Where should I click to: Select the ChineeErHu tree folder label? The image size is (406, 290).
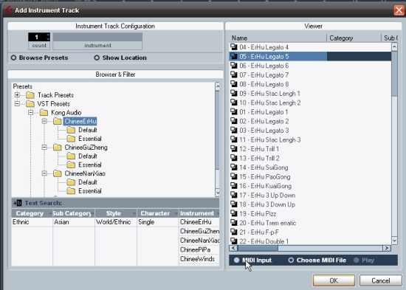point(80,121)
